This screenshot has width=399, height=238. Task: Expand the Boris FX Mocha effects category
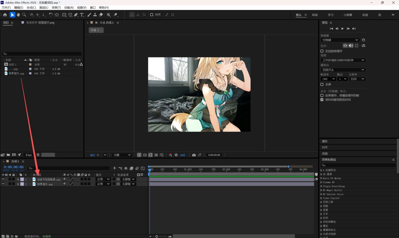[321, 178]
